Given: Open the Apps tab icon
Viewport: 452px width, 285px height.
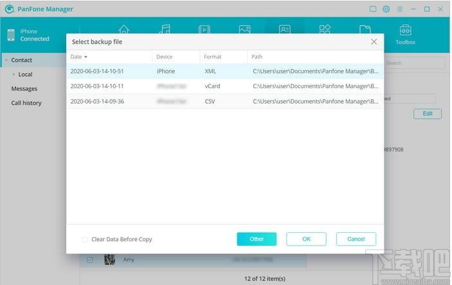Looking at the screenshot, I should 325,29.
